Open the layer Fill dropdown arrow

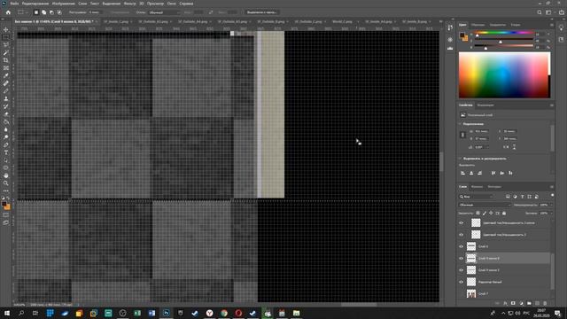pyautogui.click(x=551, y=214)
